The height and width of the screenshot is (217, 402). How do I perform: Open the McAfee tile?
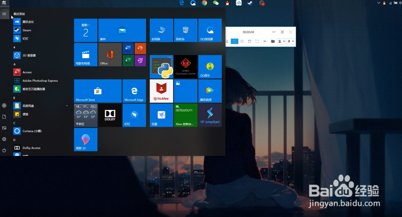tap(161, 91)
